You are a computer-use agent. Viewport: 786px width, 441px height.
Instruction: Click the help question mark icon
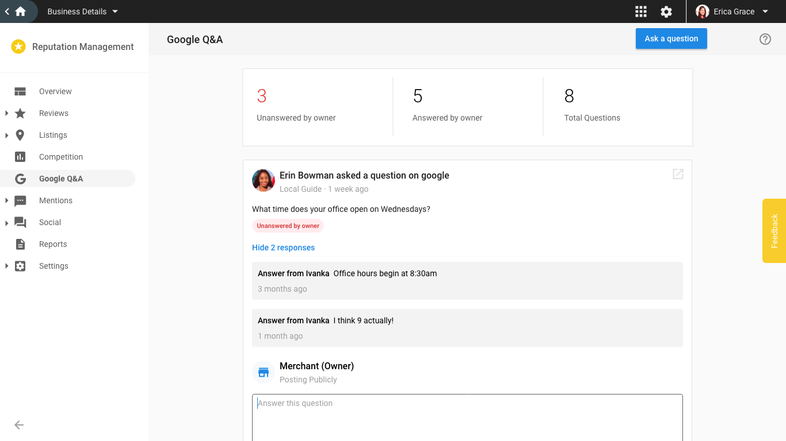click(x=765, y=39)
